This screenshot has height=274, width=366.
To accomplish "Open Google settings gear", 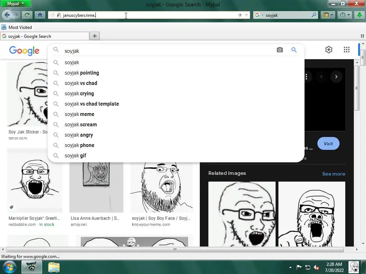I will point(329,50).
